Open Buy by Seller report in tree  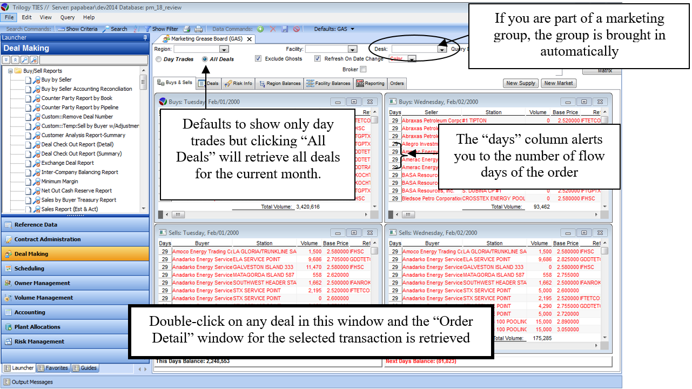click(x=56, y=80)
